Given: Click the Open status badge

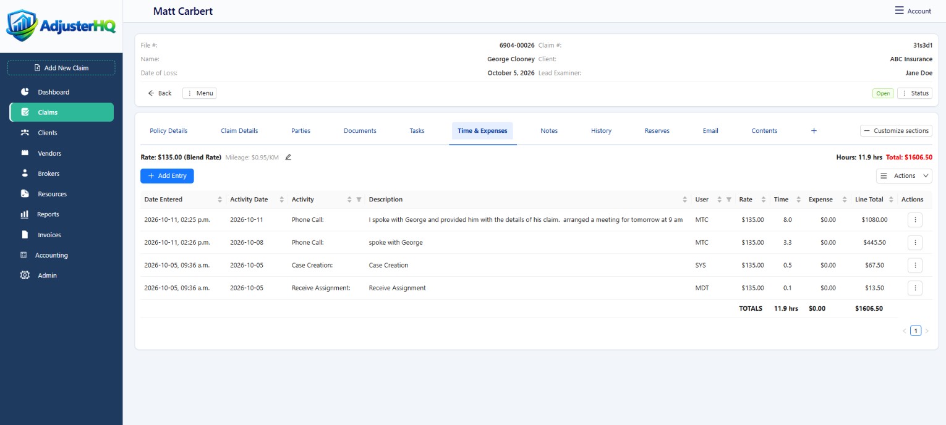Looking at the screenshot, I should click(883, 93).
